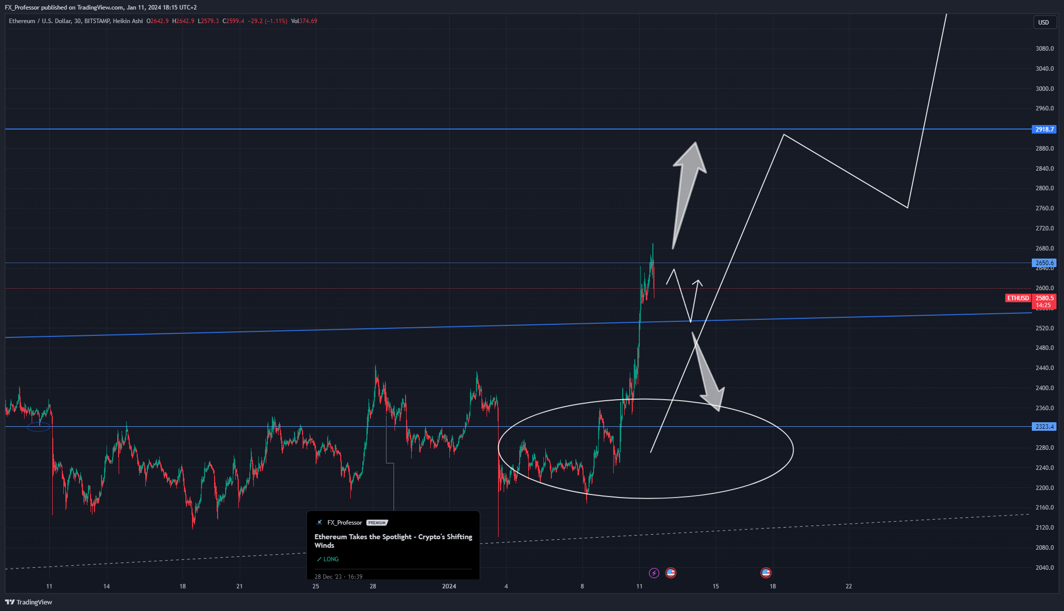Click the change value −29.2 (−1.11%)
The image size is (1064, 611).
(x=267, y=21)
